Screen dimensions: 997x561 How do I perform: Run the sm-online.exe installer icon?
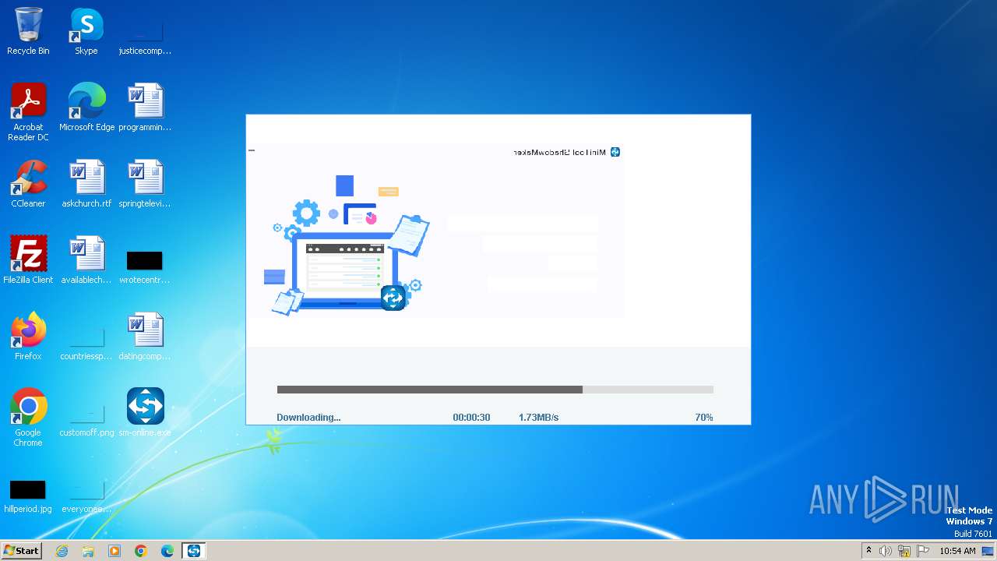(145, 413)
